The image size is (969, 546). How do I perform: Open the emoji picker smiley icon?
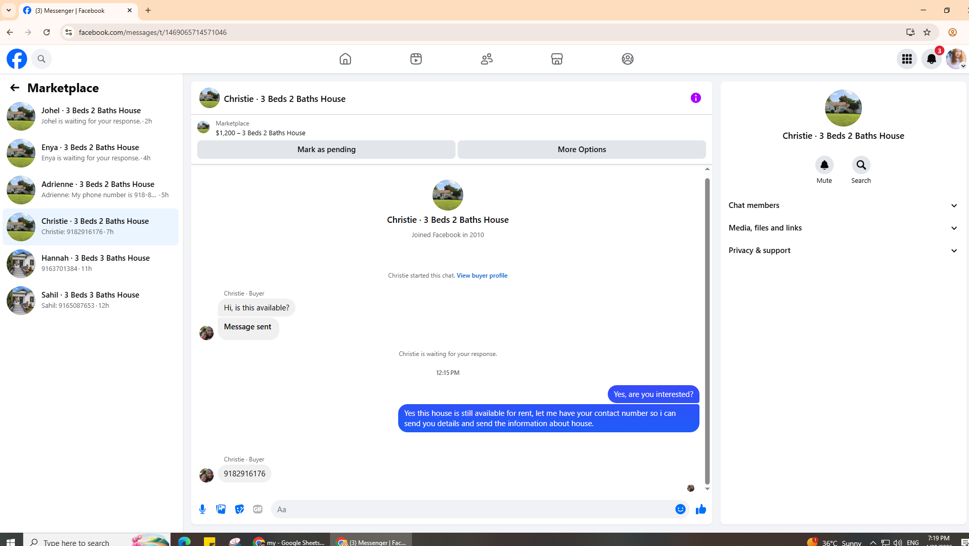click(x=681, y=509)
